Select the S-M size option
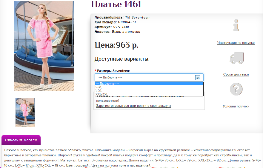Screen dimensions: 263x168 [149, 87]
